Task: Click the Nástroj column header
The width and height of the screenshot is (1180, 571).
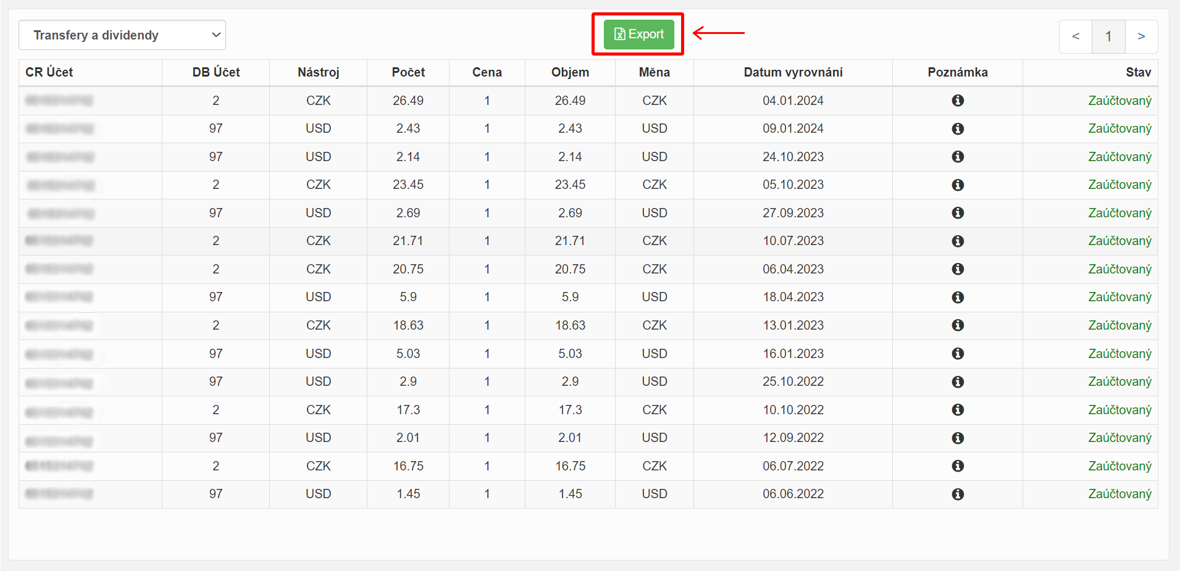Action: click(319, 72)
